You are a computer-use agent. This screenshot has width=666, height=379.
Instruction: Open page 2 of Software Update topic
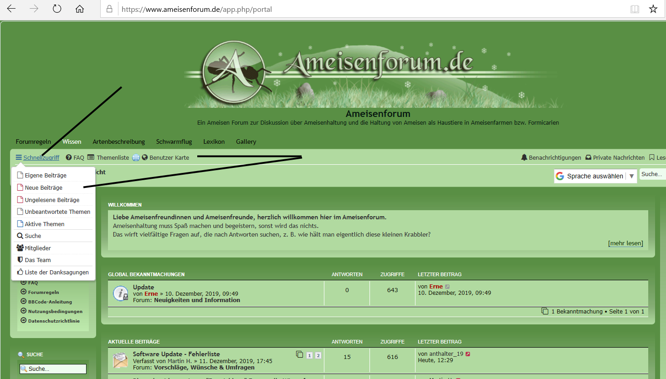tap(318, 355)
